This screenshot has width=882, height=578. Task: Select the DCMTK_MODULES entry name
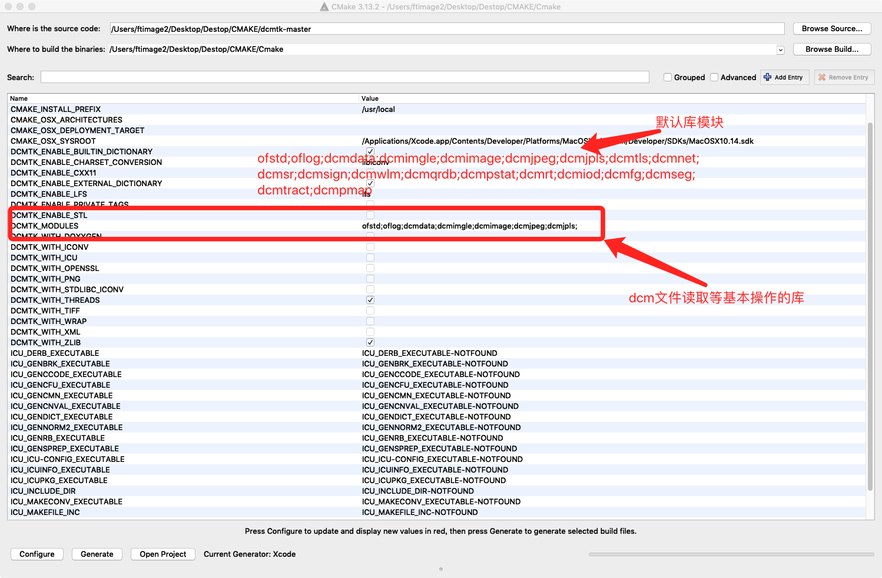tap(45, 226)
